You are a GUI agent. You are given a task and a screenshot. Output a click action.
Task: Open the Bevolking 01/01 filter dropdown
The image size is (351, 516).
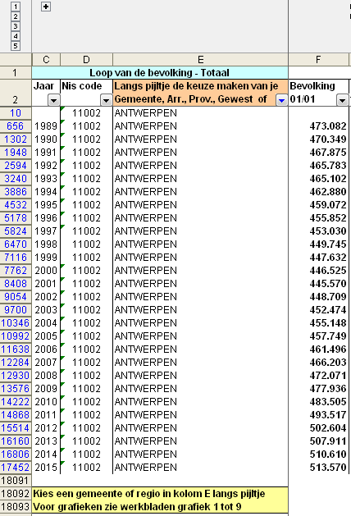(342, 100)
